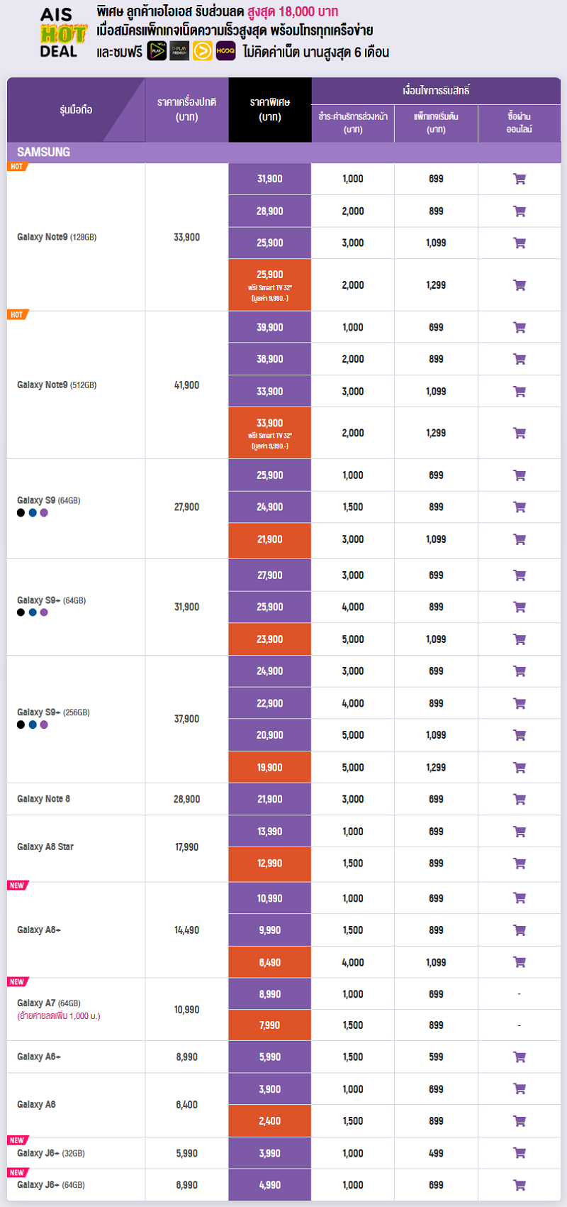Click the Galaxy A6 2,400 special price cell
This screenshot has height=1207, width=567.
tap(270, 1121)
